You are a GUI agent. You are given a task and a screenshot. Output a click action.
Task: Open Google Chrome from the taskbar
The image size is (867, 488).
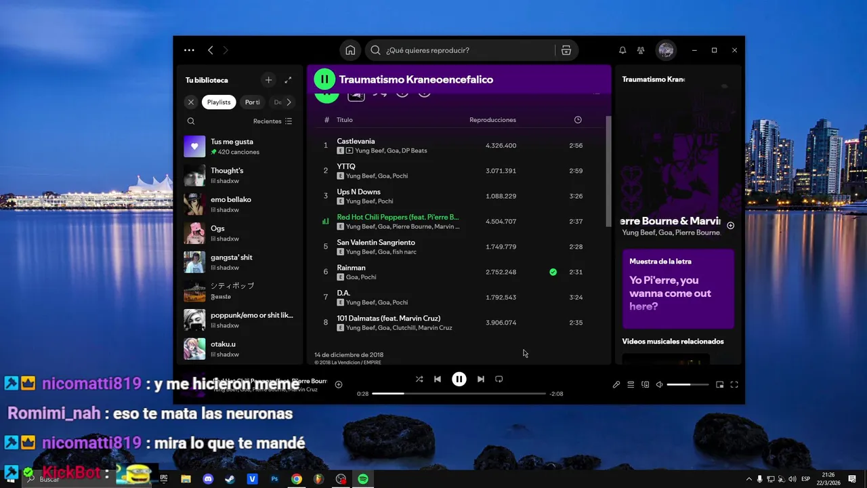click(x=297, y=479)
